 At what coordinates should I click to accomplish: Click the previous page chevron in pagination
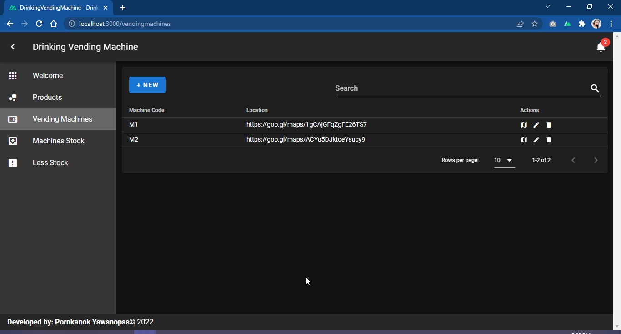(x=573, y=160)
